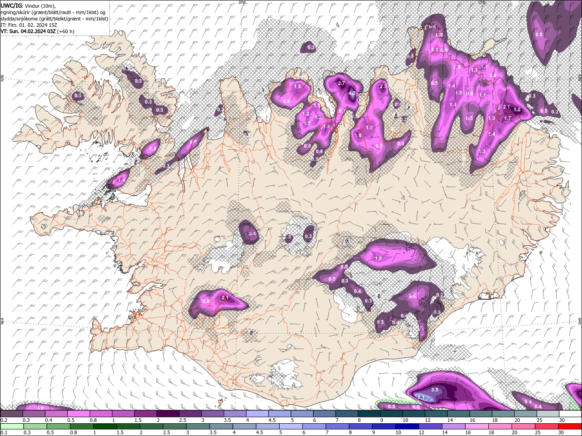This screenshot has width=582, height=436.
Task: Click the '4.5' label in the upper legend row
Action: [x=272, y=420]
